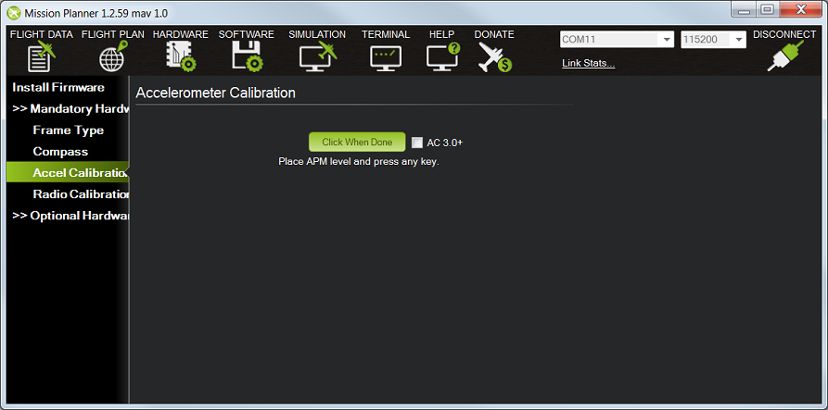The image size is (828, 410).
Task: Select the Hardware configuration icon
Action: [x=181, y=56]
